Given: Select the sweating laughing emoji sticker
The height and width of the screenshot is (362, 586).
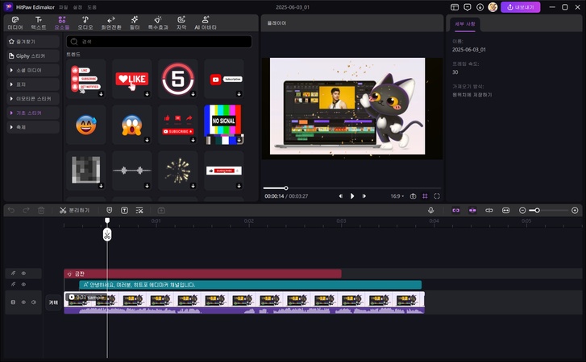Looking at the screenshot, I should [x=86, y=125].
